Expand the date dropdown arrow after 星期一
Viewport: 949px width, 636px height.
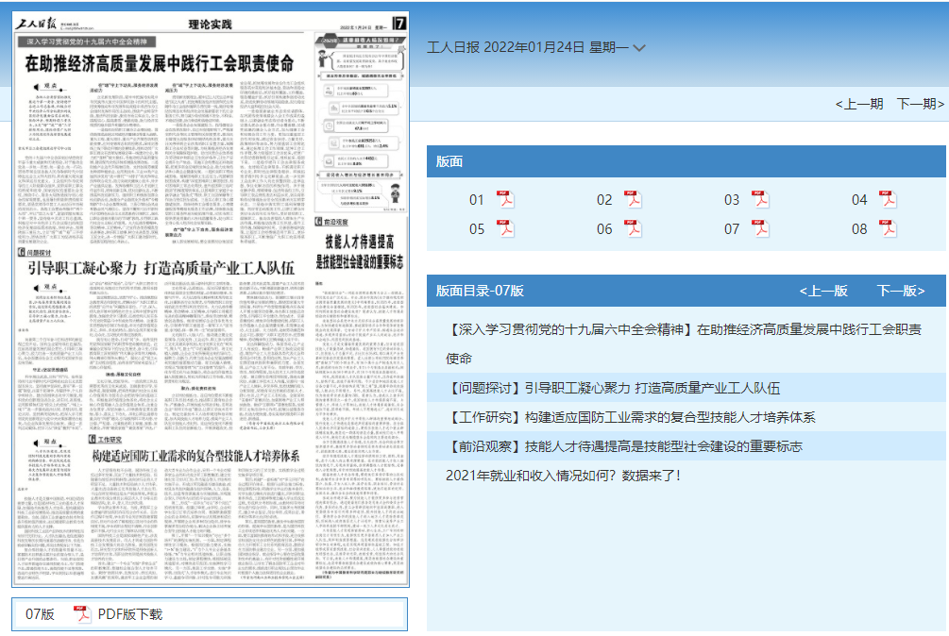[x=639, y=48]
